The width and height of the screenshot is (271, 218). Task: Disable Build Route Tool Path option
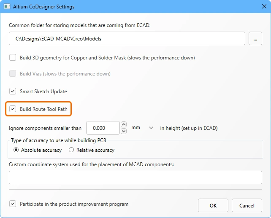[x=13, y=109]
